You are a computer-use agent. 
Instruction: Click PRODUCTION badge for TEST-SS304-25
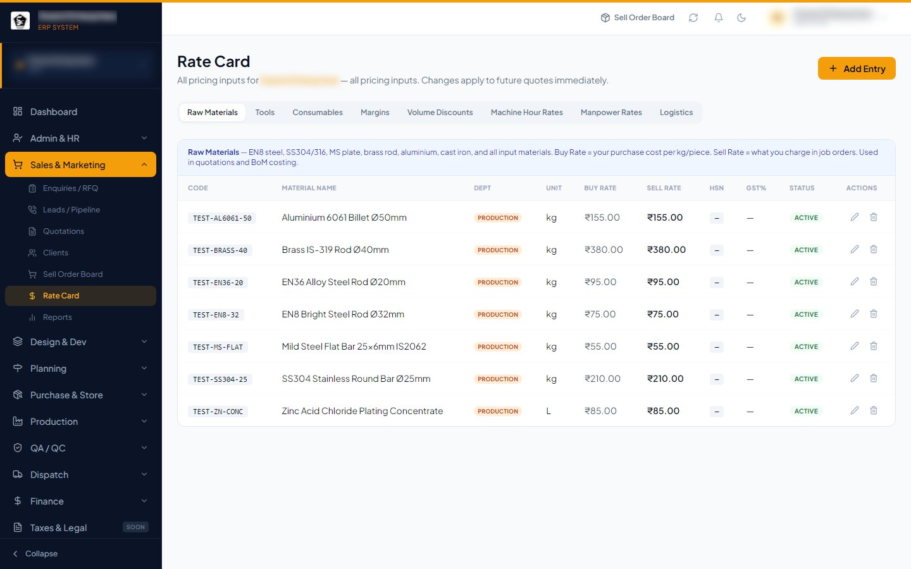pos(498,379)
